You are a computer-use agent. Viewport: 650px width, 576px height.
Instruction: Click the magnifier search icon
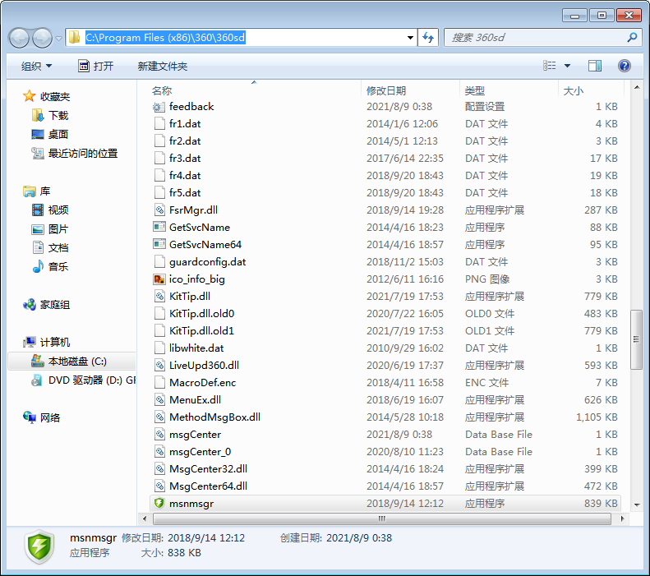[x=632, y=38]
